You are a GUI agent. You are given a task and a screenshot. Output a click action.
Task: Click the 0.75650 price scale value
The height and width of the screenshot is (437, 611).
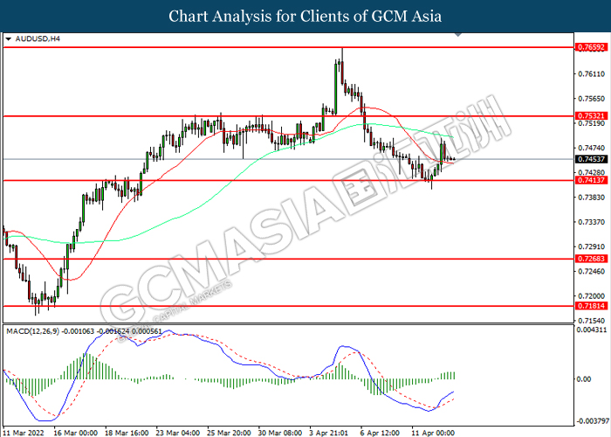tap(592, 99)
